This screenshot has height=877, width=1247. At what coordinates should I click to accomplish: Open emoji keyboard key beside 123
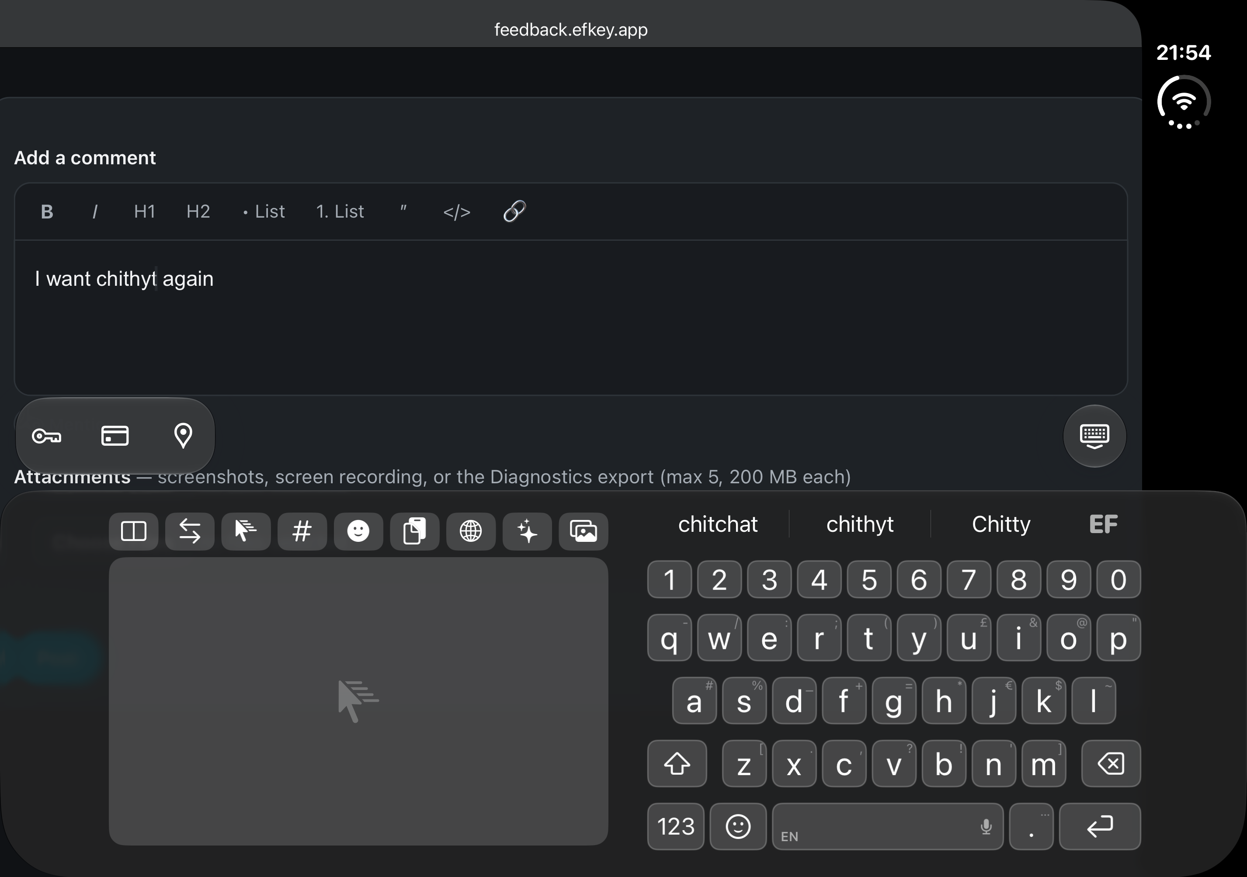[738, 826]
